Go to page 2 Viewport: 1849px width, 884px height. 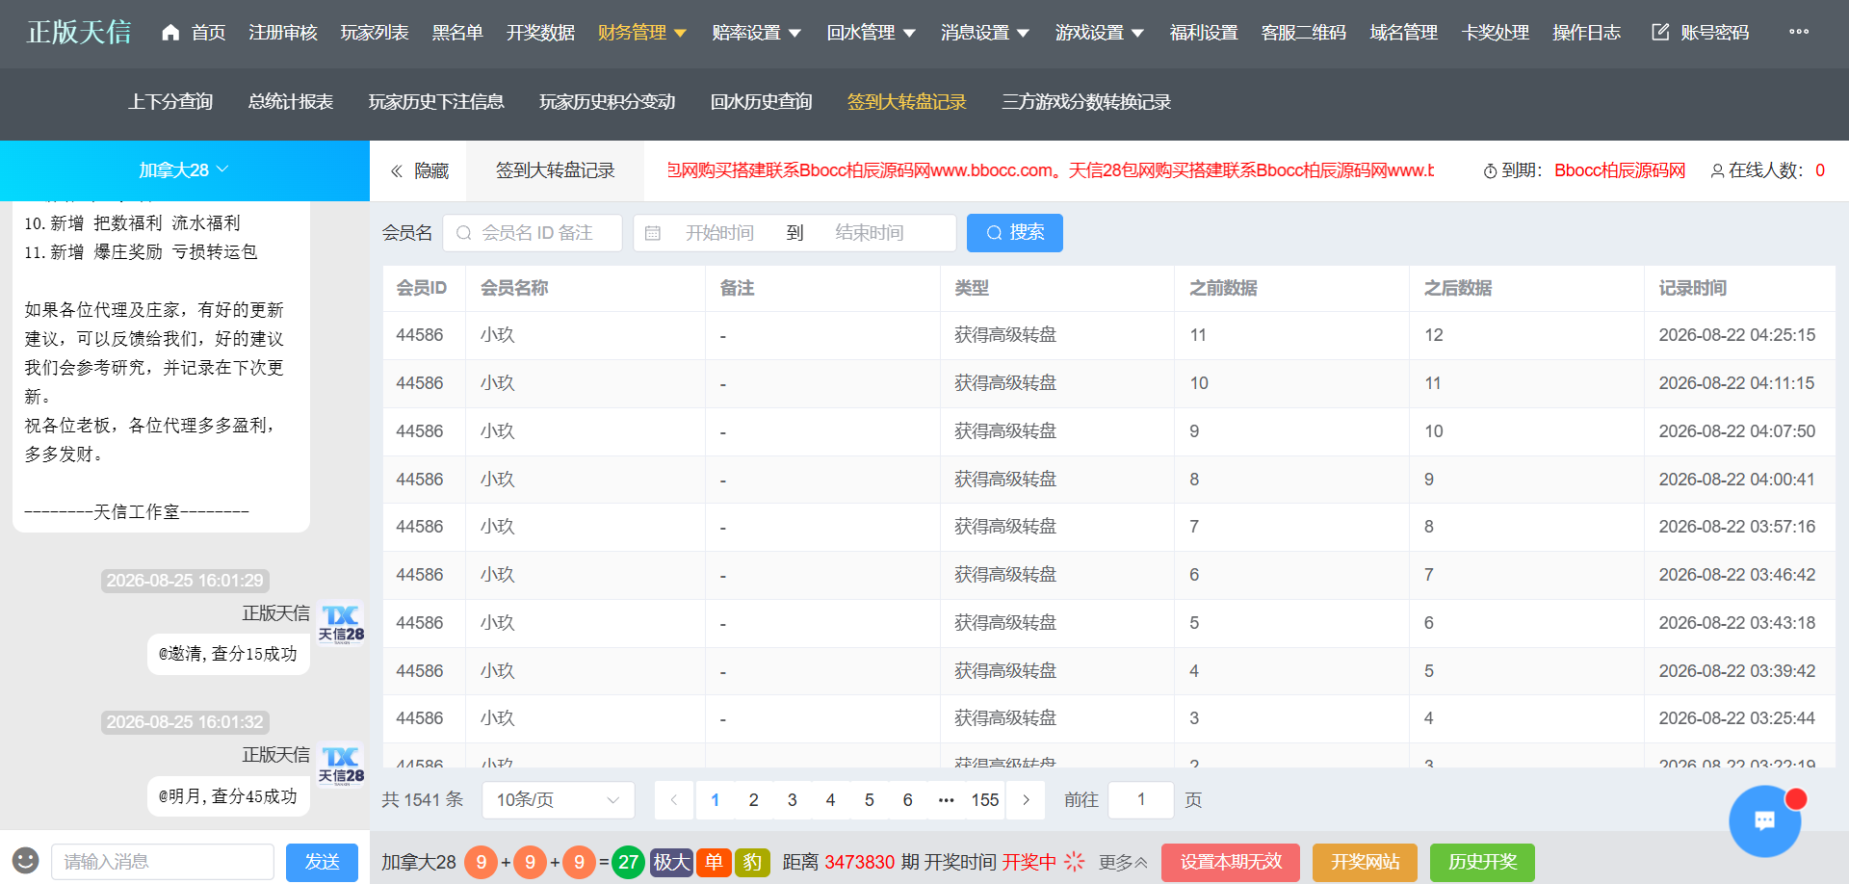pyautogui.click(x=754, y=800)
